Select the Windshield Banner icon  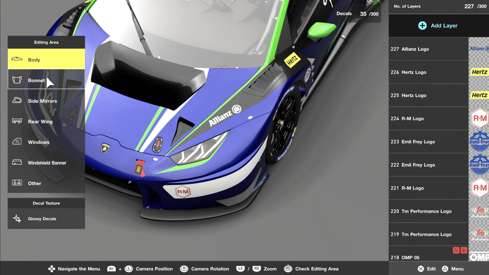tap(17, 162)
